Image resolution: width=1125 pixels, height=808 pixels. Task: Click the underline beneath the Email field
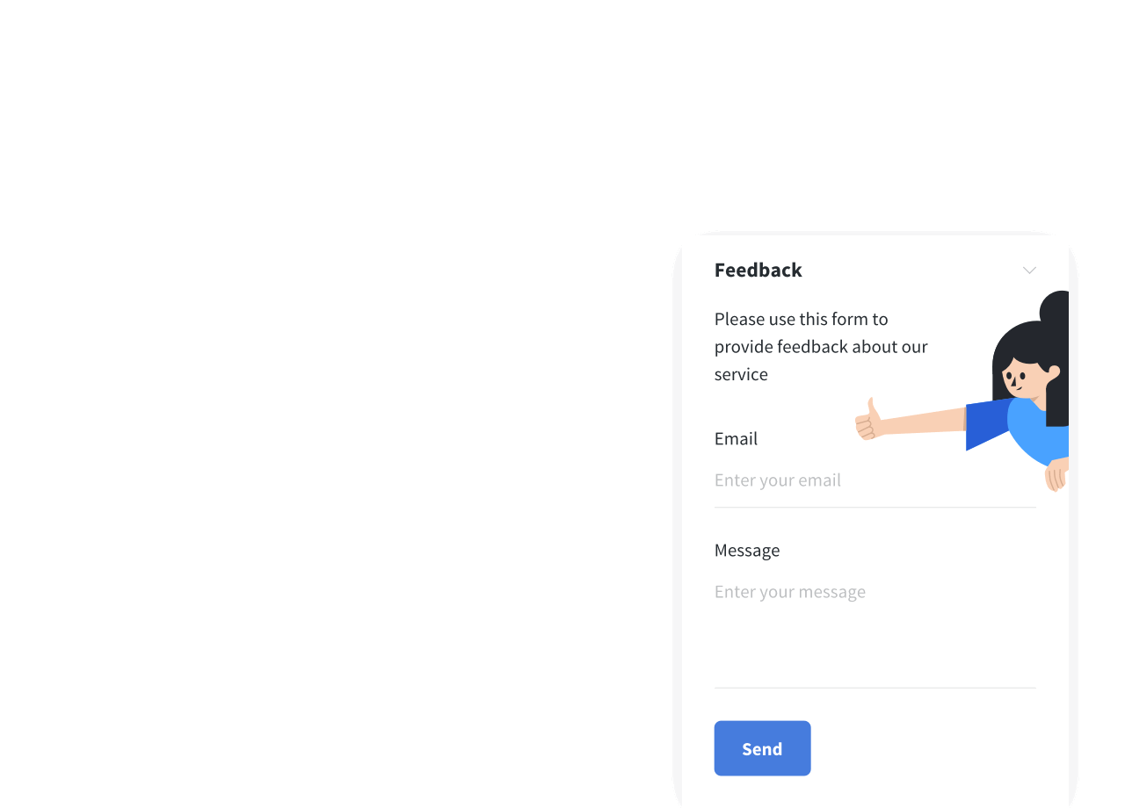[875, 508]
